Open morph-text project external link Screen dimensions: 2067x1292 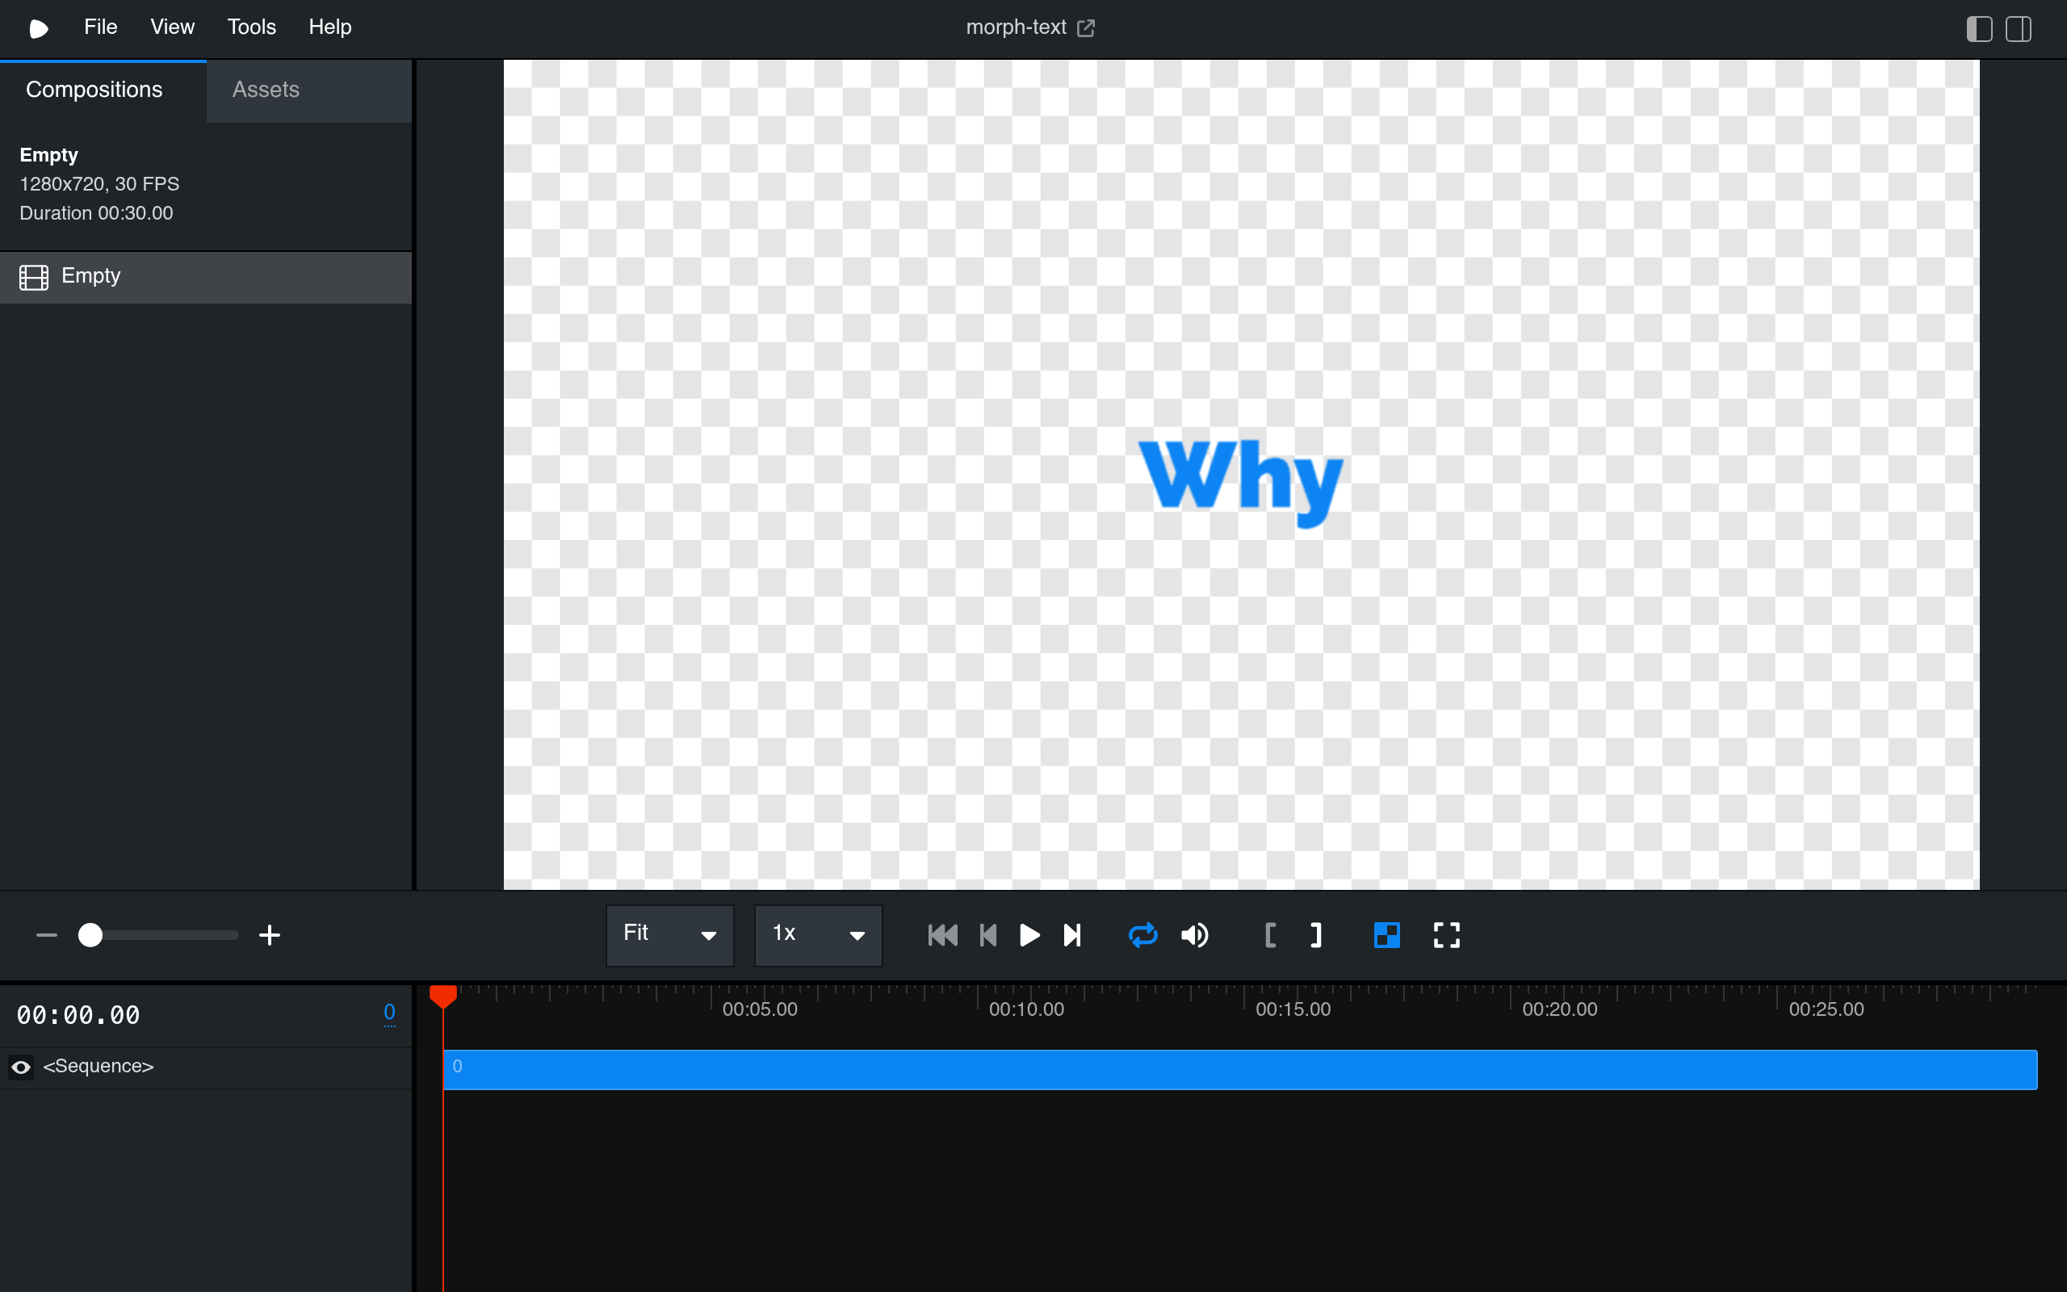tap(1086, 28)
